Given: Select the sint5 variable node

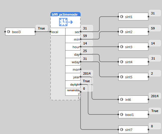Looking at the screenshot, I should click(x=133, y=77).
